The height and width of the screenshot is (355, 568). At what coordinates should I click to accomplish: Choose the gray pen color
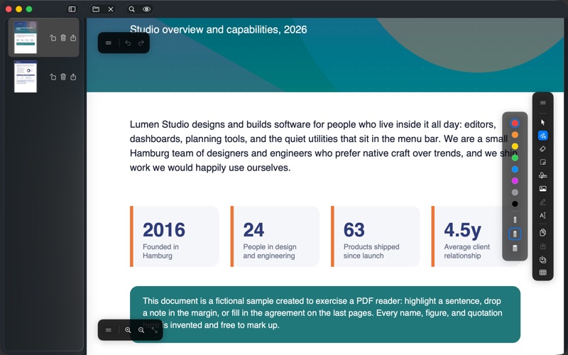[515, 192]
